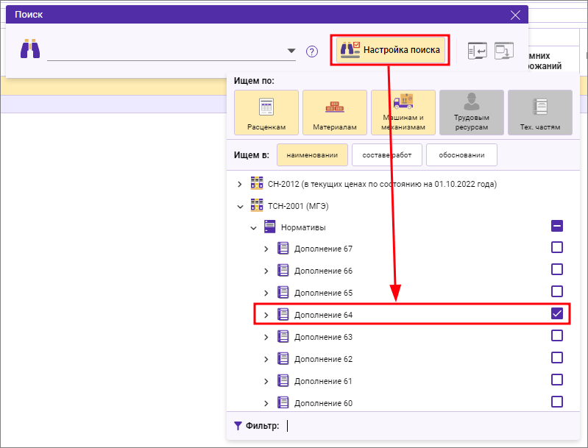Select search by Машинам и механизмам

click(x=403, y=113)
